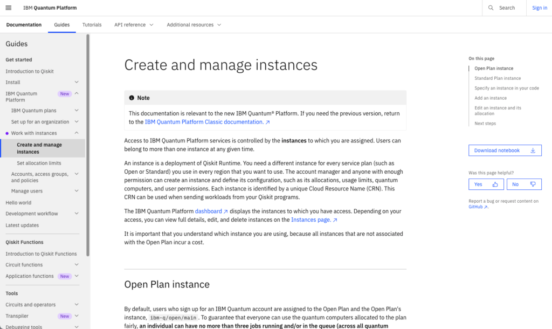Open the Additional resources dropdown
Image resolution: width=552 pixels, height=329 pixels.
(x=194, y=25)
